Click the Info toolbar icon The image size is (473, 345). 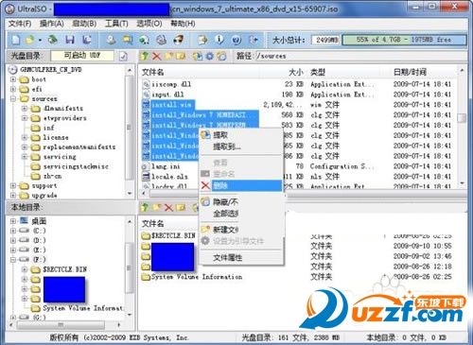point(219,40)
